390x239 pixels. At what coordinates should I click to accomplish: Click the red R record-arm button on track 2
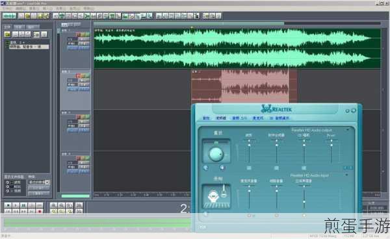78,75
